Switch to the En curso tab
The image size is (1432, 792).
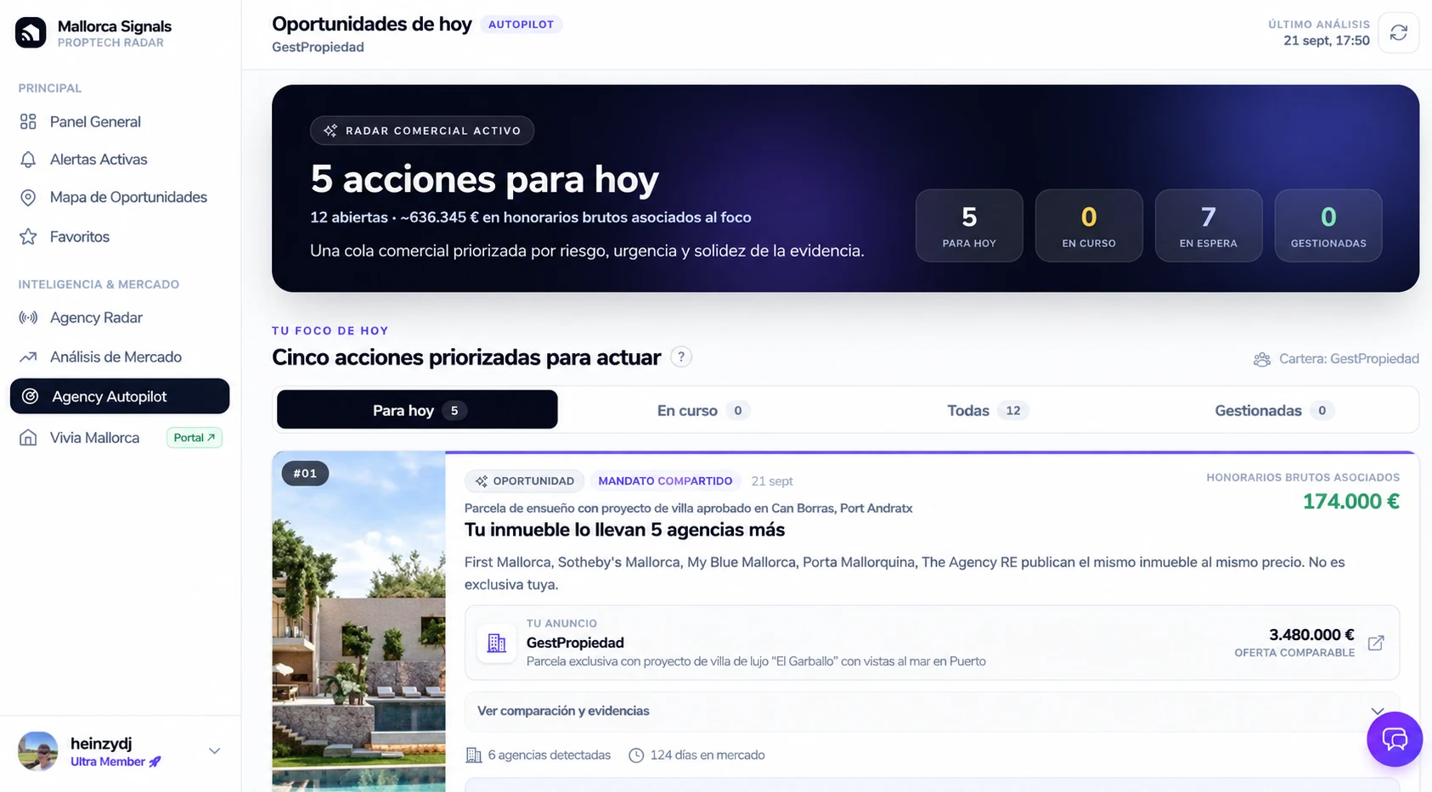pyautogui.click(x=703, y=411)
